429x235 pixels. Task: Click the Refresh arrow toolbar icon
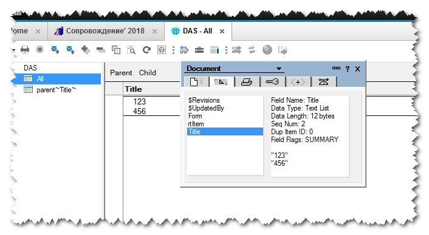click(146, 50)
